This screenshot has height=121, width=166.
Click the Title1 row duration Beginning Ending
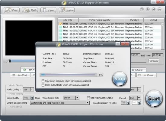133,24
